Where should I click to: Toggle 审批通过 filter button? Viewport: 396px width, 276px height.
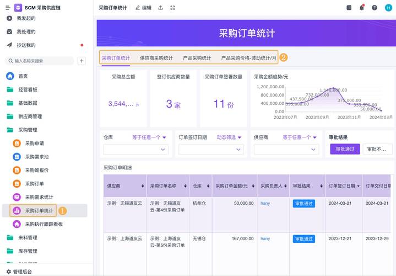point(345,149)
